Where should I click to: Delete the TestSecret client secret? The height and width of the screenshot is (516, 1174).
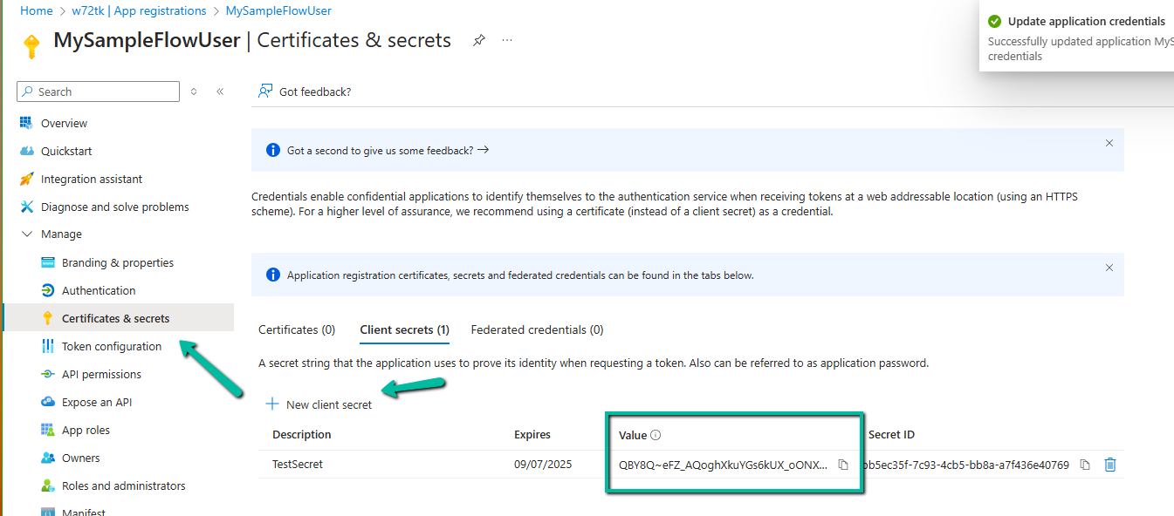[1110, 465]
